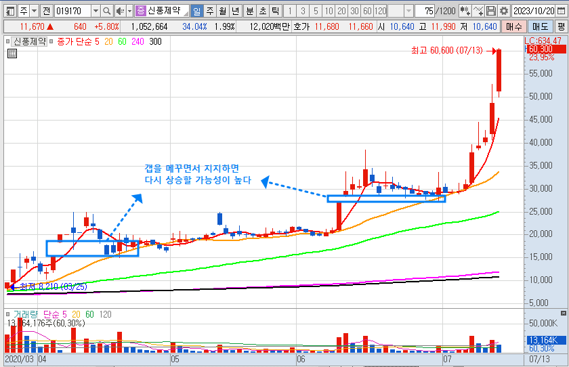The height and width of the screenshot is (367, 569).
Task: Click the date field 2023/10/20
Action: click(534, 11)
